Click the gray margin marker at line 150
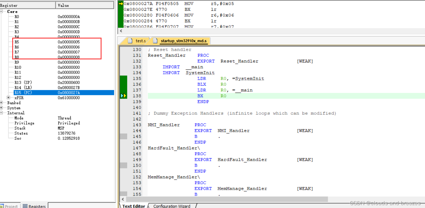Image resolution: width=425 pixels, height=208 pixels. 124,165
